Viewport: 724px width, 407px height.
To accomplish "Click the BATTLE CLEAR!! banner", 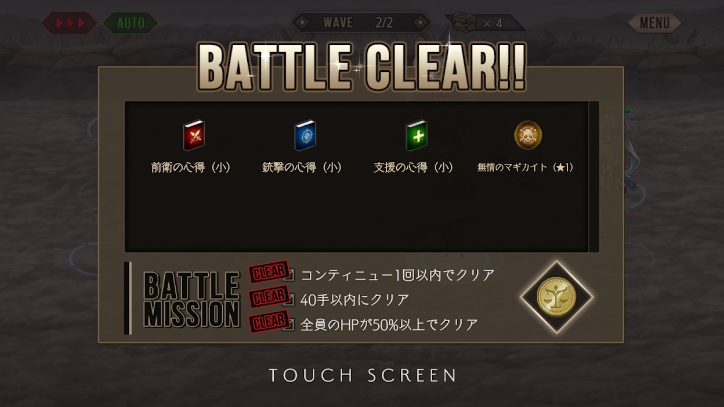I will coord(362,66).
